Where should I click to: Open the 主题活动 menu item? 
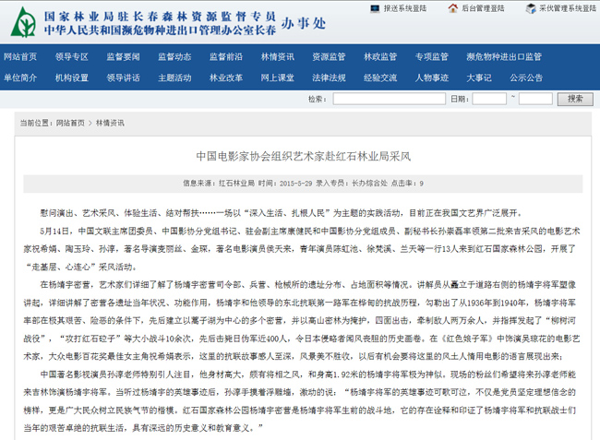coord(174,78)
